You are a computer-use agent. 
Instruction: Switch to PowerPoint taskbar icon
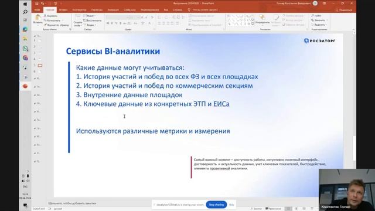pyautogui.click(x=25, y=86)
